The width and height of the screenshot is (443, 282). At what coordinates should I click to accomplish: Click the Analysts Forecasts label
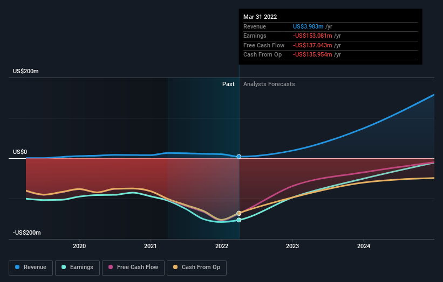pyautogui.click(x=269, y=84)
